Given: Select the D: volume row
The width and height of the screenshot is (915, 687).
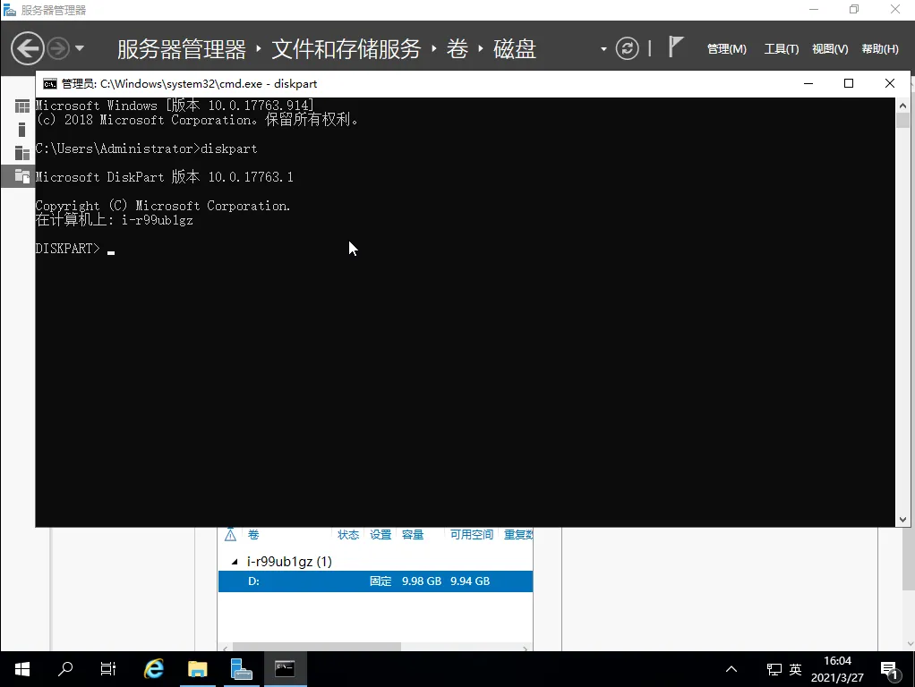Looking at the screenshot, I should pos(375,581).
